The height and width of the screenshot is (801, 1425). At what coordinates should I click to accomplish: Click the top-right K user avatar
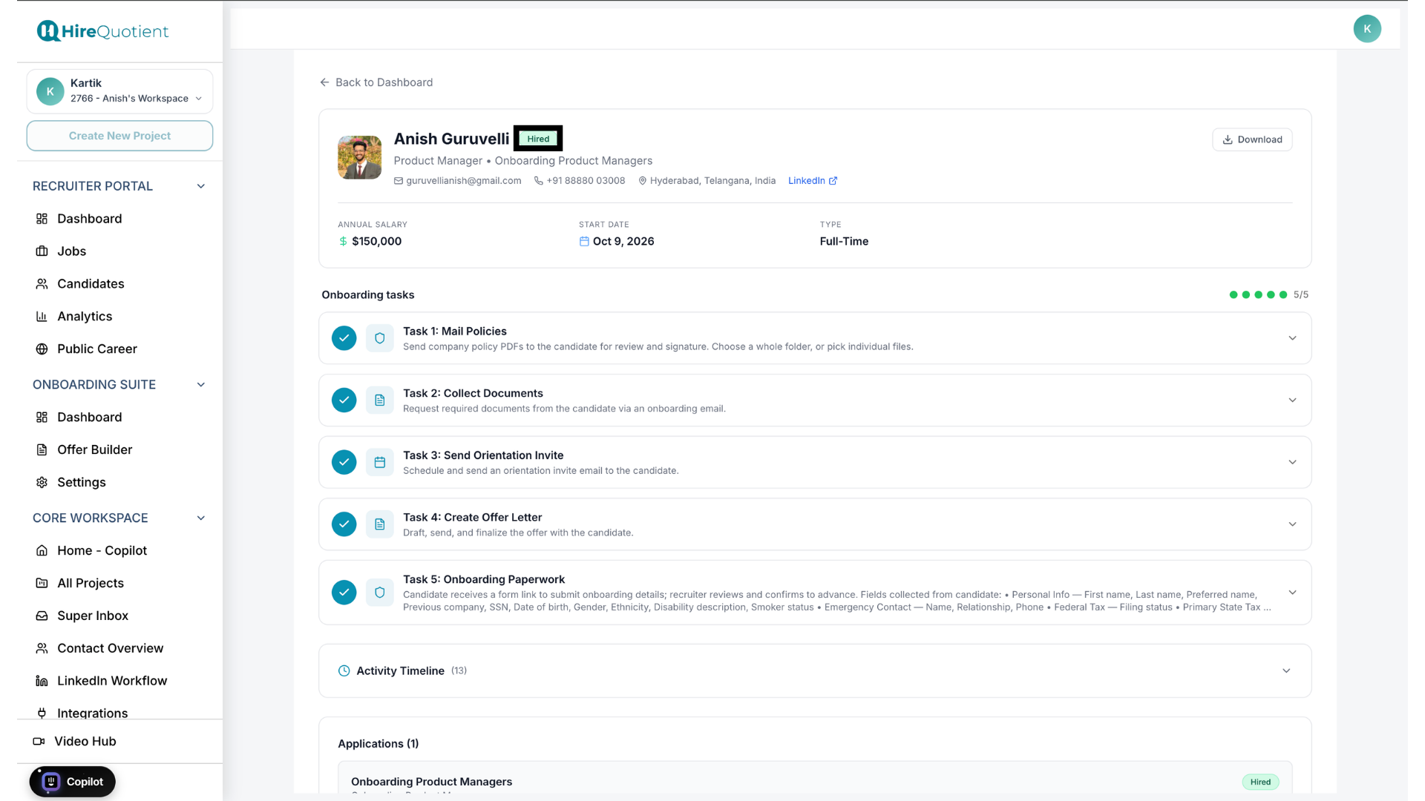click(x=1367, y=29)
